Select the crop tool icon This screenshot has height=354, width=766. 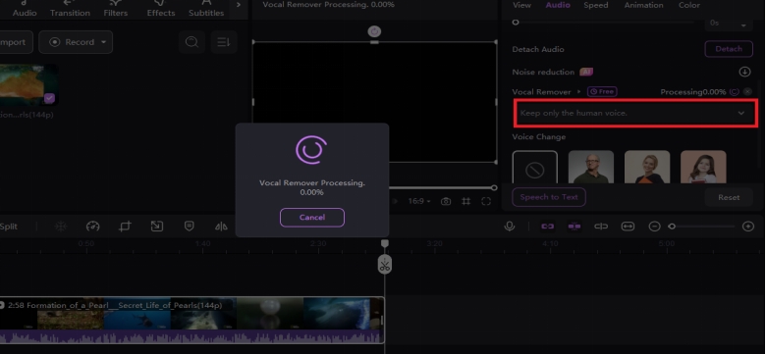tap(125, 227)
